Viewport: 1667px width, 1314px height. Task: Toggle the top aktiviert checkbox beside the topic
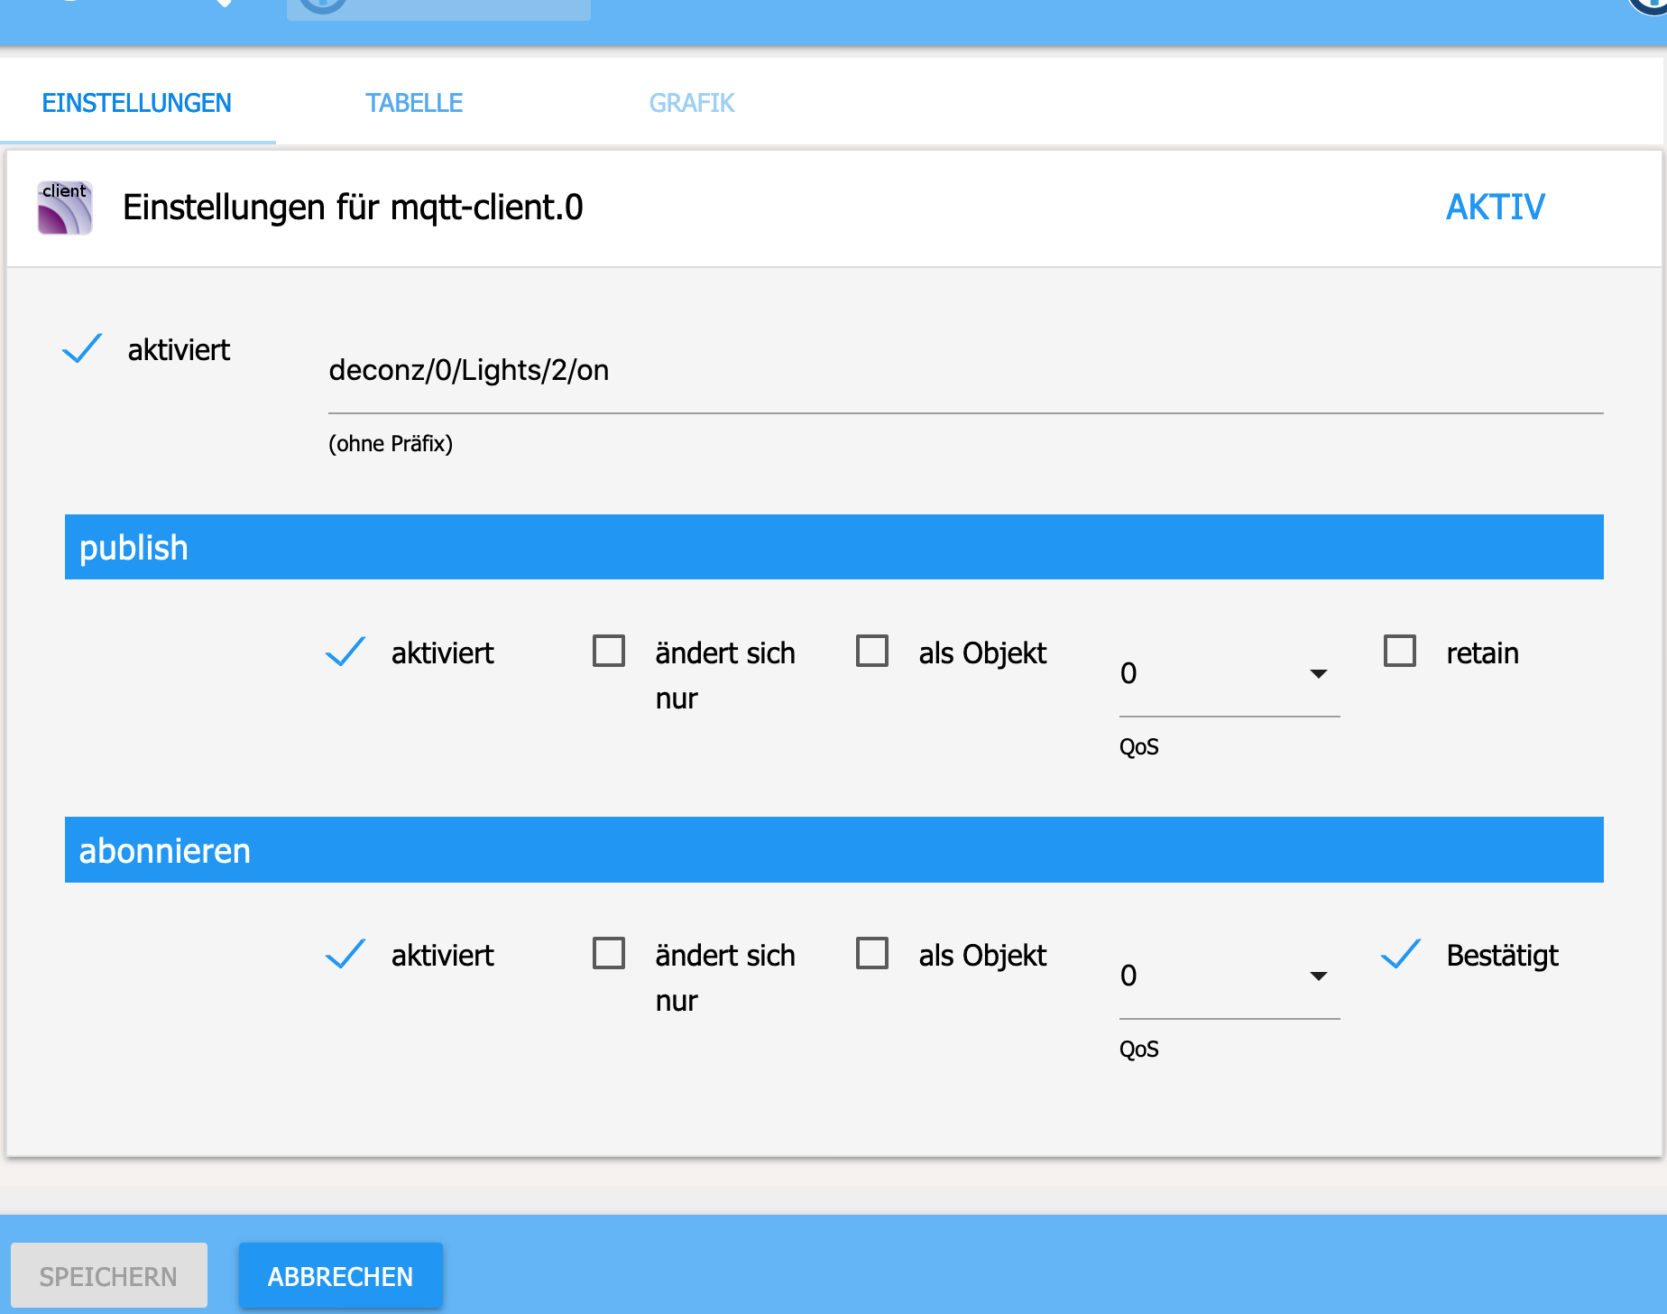pos(82,349)
